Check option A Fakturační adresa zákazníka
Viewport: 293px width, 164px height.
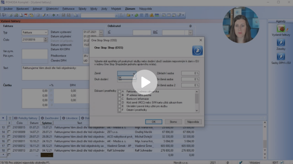(120, 91)
